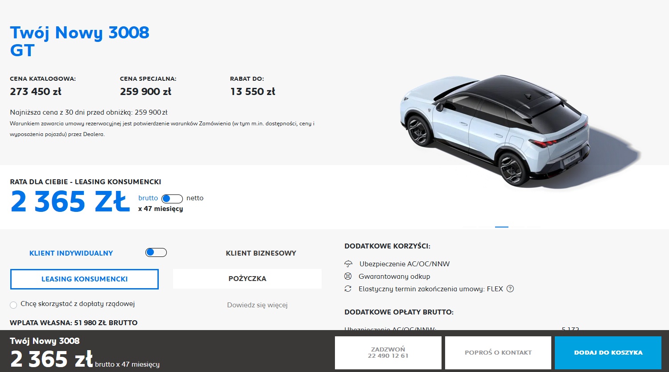
Task: Click the Chcę skorzystać z dopłaty rządowej label
Action: click(78, 304)
